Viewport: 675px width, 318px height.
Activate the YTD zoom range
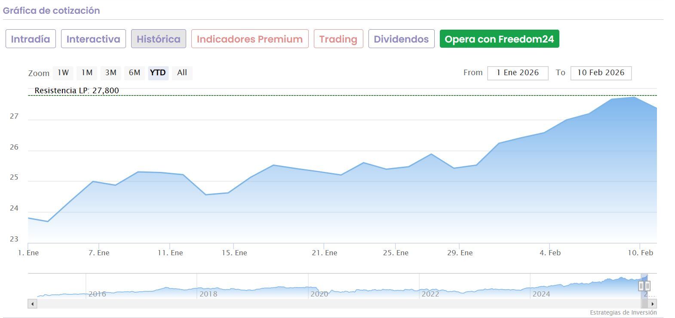158,73
